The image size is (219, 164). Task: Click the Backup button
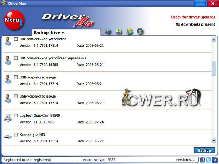click(204, 150)
